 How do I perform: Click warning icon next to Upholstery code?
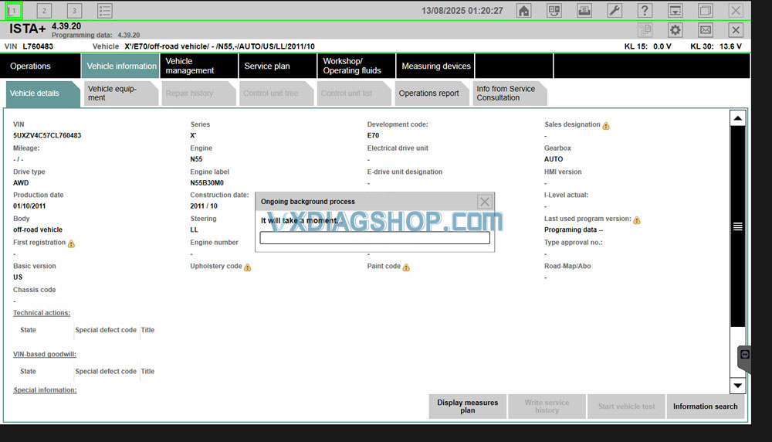pos(248,267)
